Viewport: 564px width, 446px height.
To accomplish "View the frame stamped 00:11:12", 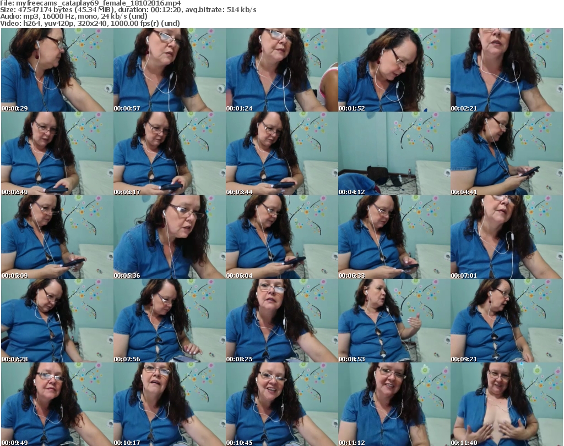I will (394, 404).
